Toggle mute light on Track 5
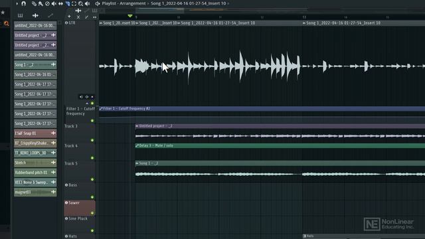This screenshot has height=239, width=425. click(x=92, y=179)
